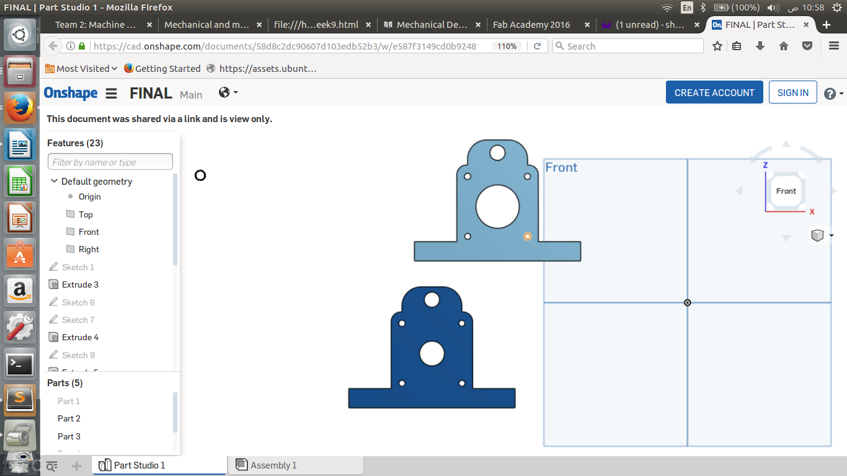Image resolution: width=847 pixels, height=476 pixels.
Task: Click the Extrude 3 feature icon
Action: tap(53, 284)
